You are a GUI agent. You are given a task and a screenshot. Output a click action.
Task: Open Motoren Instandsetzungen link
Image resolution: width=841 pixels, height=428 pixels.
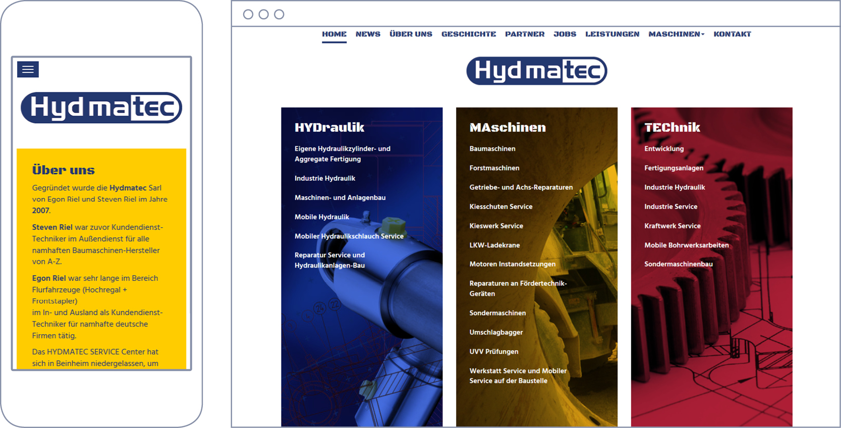(x=513, y=264)
